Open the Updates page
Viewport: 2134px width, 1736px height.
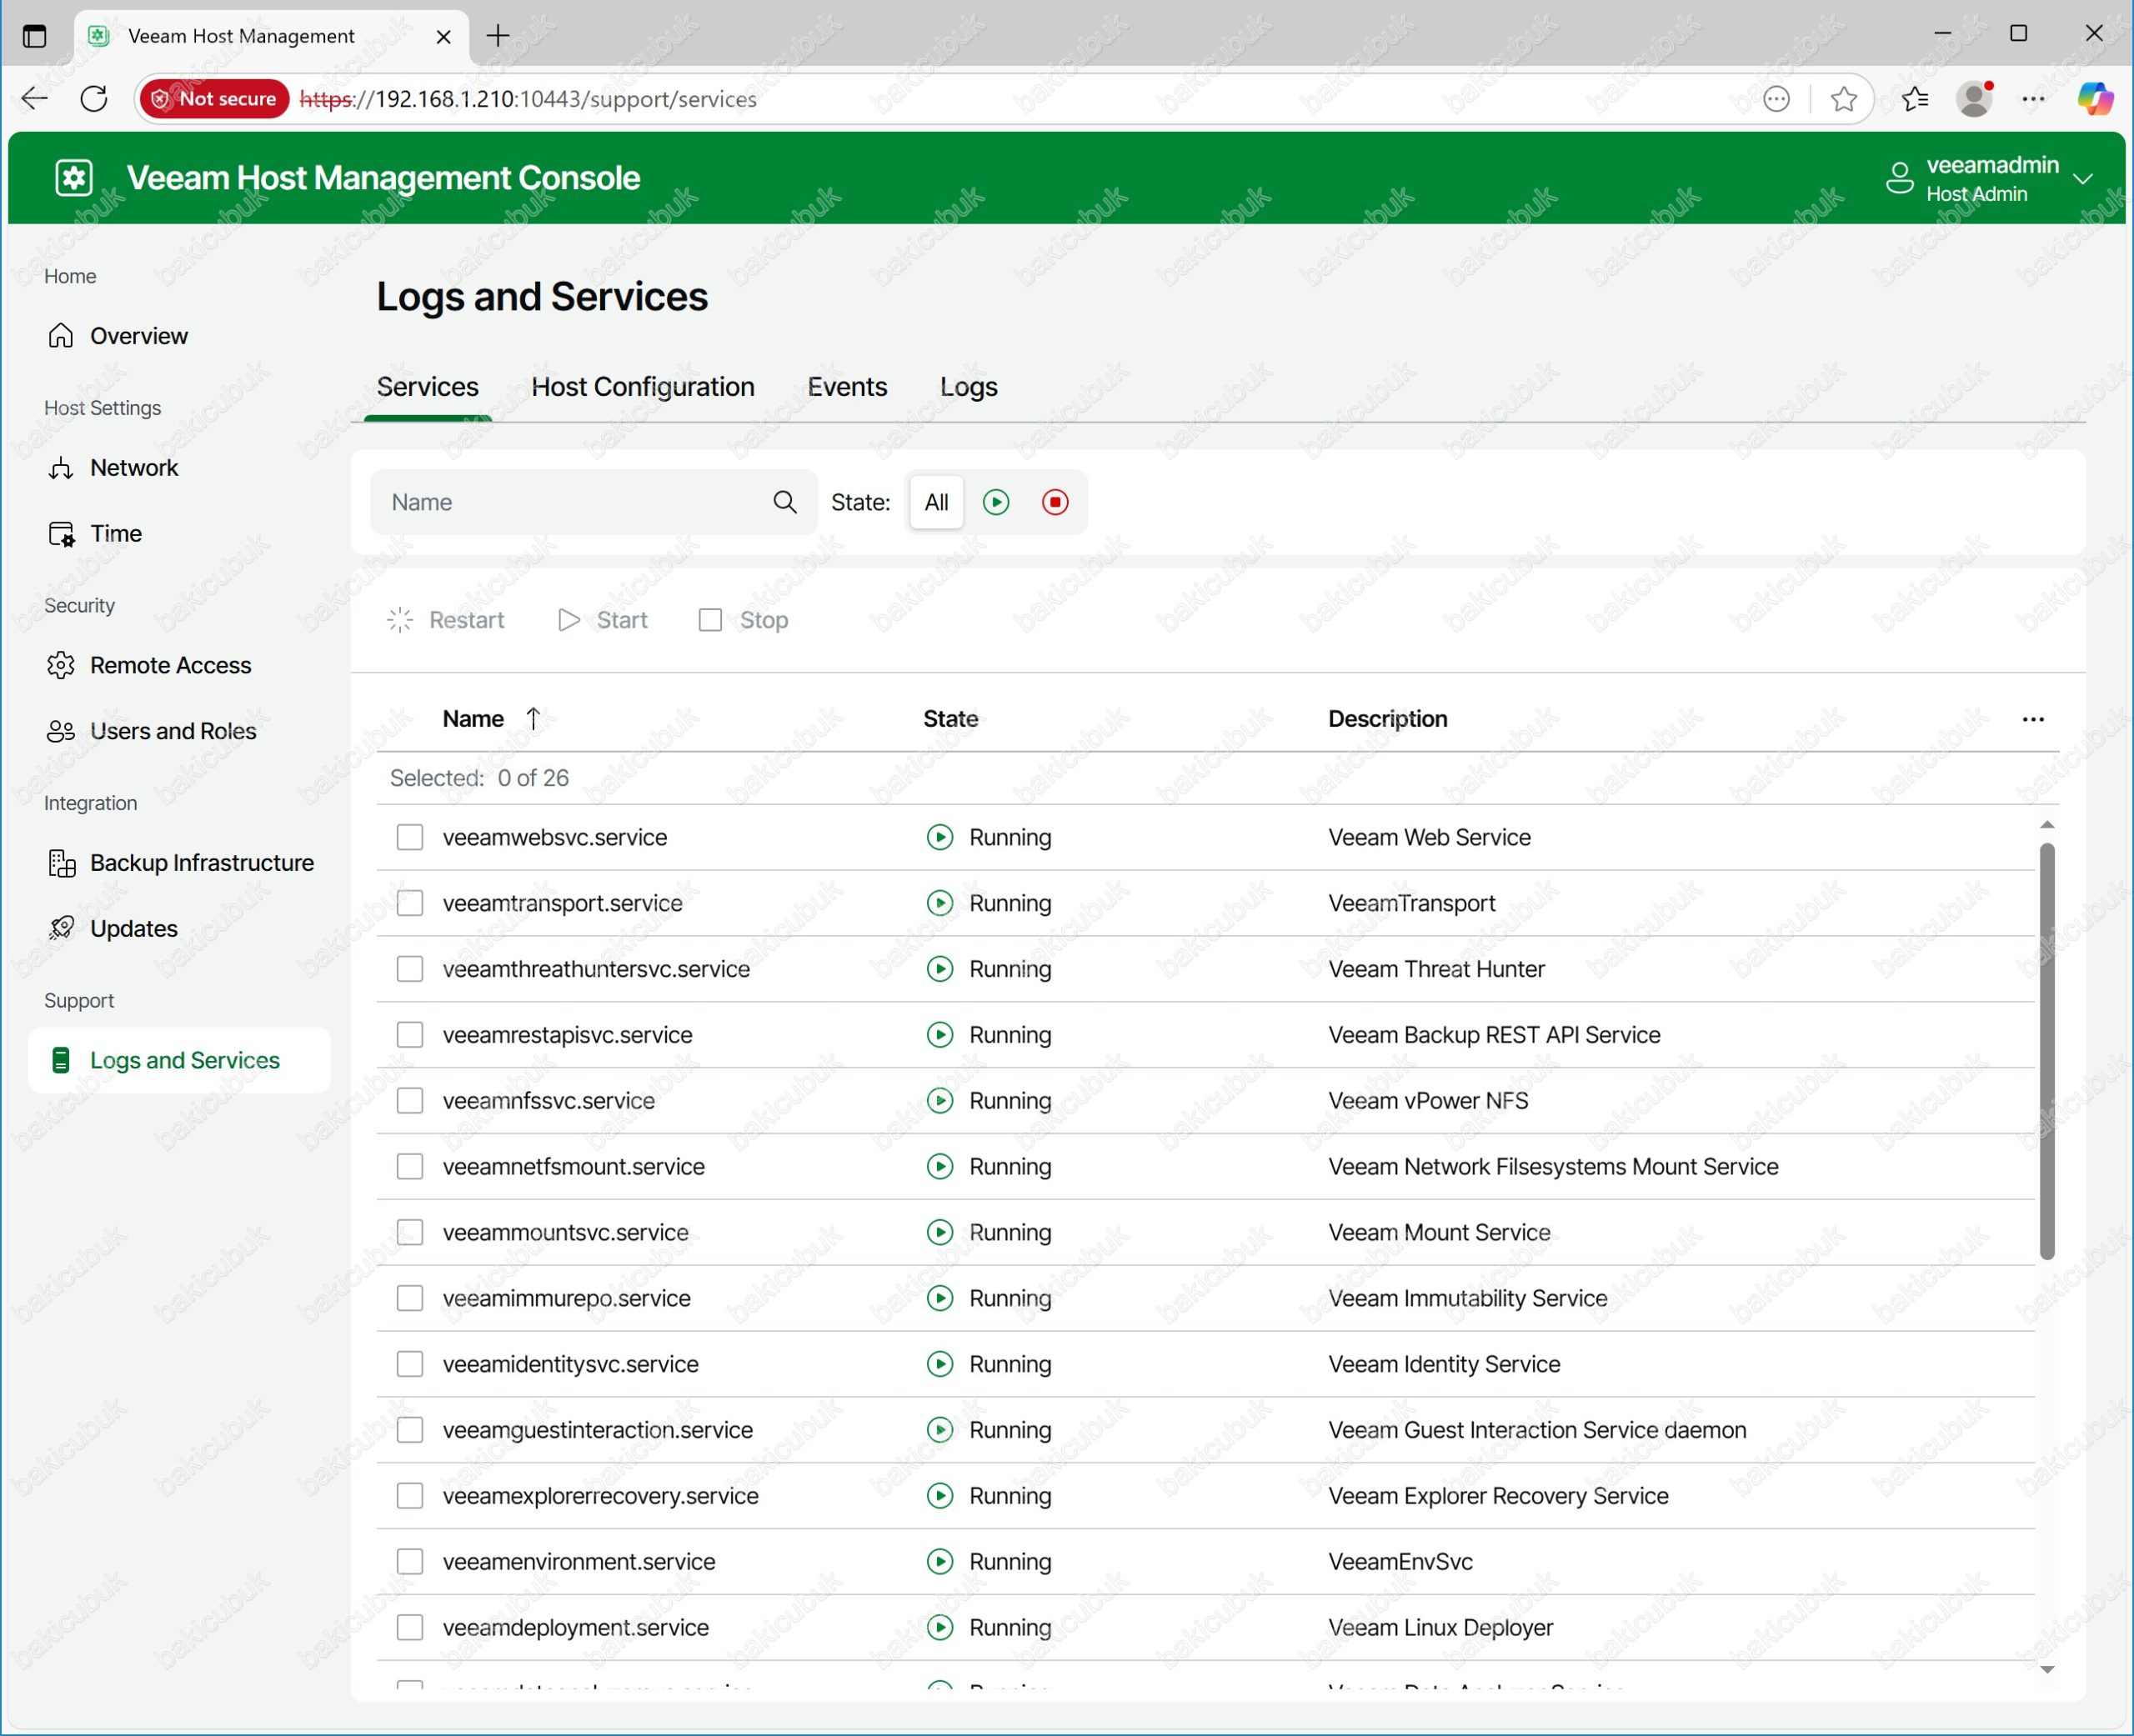tap(113, 929)
